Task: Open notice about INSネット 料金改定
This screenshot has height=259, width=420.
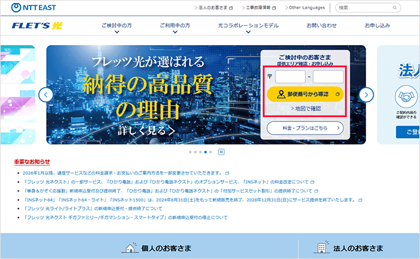Action: click(166, 181)
